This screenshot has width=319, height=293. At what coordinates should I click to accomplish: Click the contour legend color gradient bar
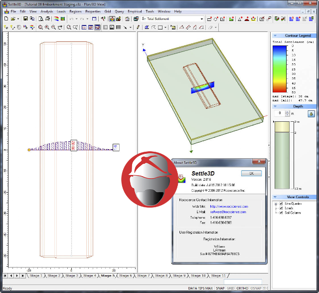pos(280,69)
